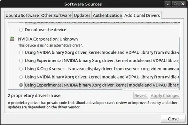Image resolution: width=188 pixels, height=125 pixels.
Task: Click the Revert button
Action: [x=141, y=95]
